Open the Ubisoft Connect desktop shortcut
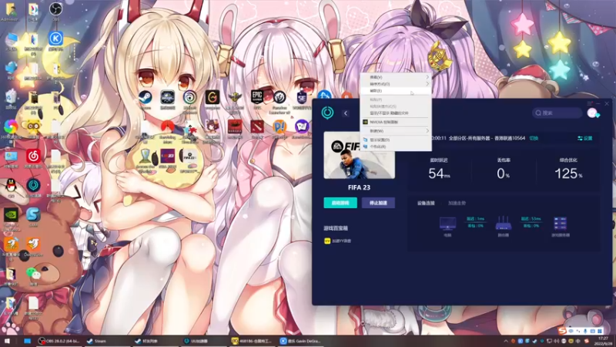Image resolution: width=616 pixels, height=347 pixels. (189, 97)
